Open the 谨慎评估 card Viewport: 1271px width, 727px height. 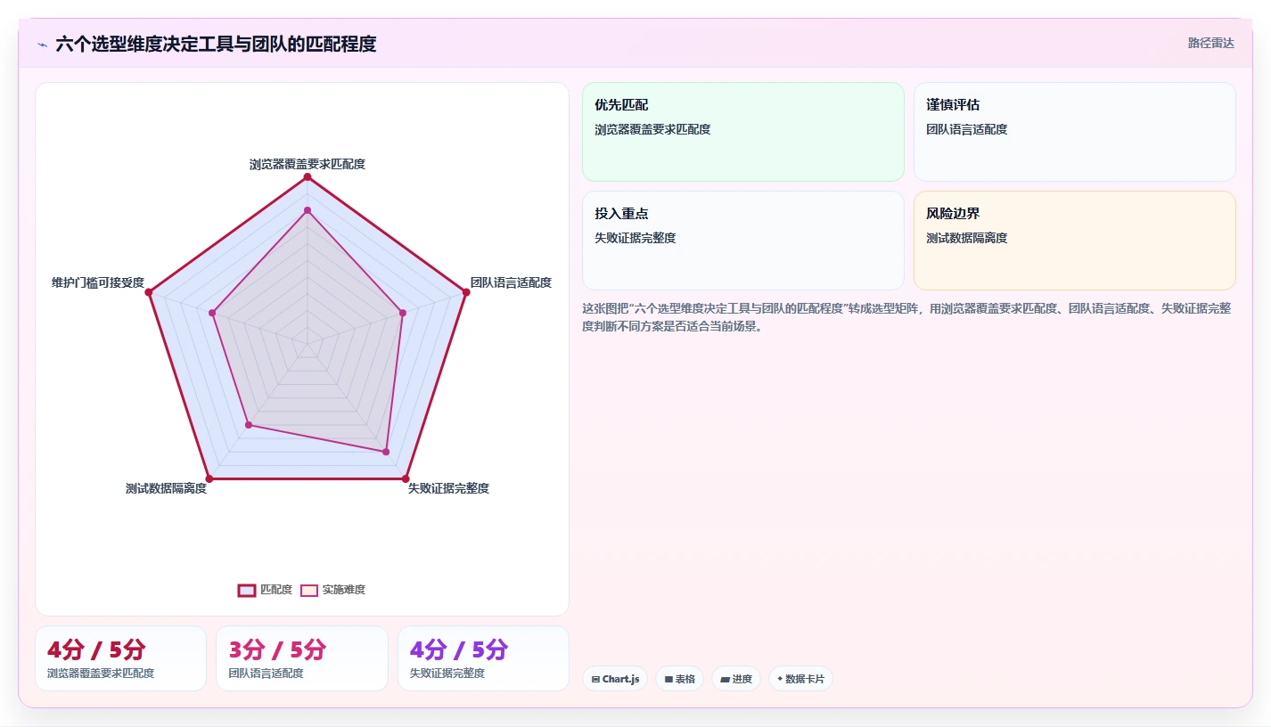point(1075,132)
